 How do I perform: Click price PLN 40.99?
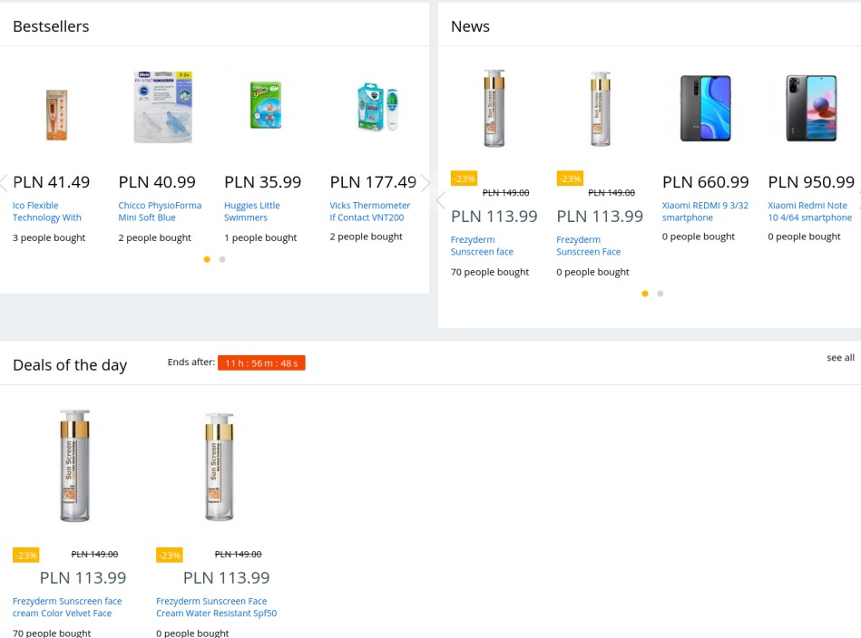tap(157, 182)
